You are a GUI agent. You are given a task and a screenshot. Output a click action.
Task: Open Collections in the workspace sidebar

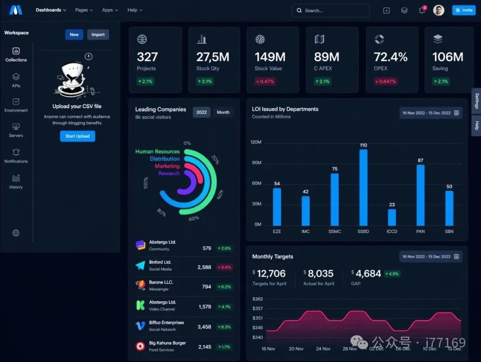click(x=16, y=54)
